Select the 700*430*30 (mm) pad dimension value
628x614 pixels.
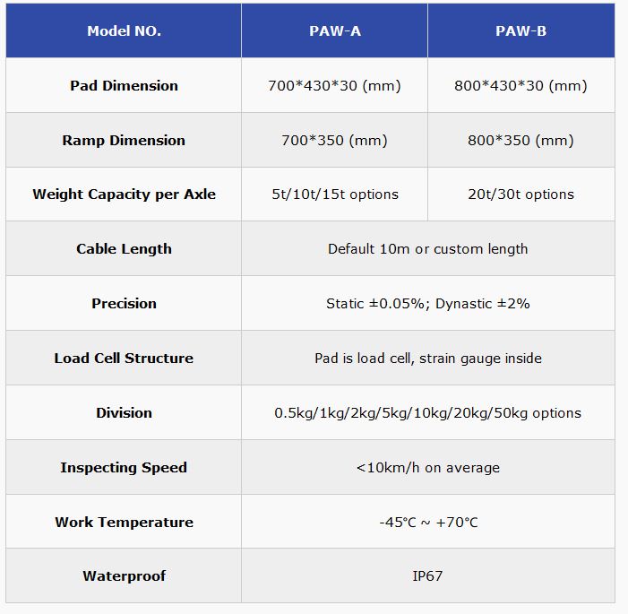[x=334, y=86]
